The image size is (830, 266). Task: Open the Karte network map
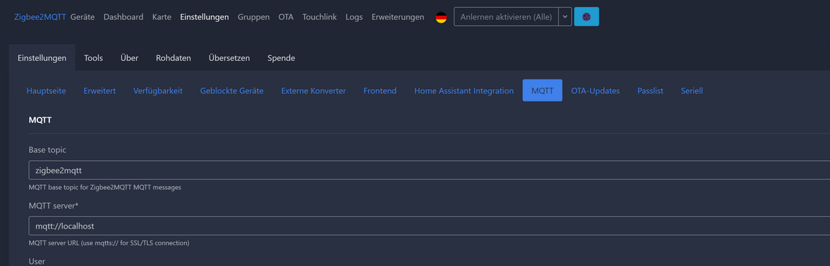[162, 17]
